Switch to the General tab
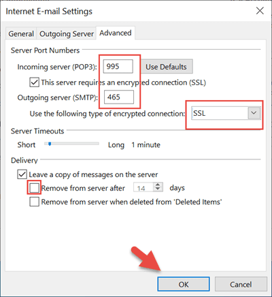 click(21, 34)
